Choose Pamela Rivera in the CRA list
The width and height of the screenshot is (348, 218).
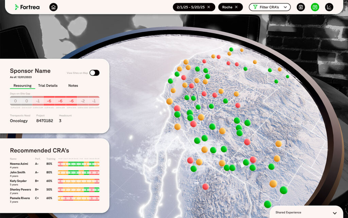pyautogui.click(x=20, y=198)
